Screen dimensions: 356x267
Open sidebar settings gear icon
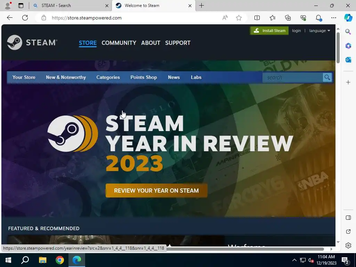[x=348, y=245]
